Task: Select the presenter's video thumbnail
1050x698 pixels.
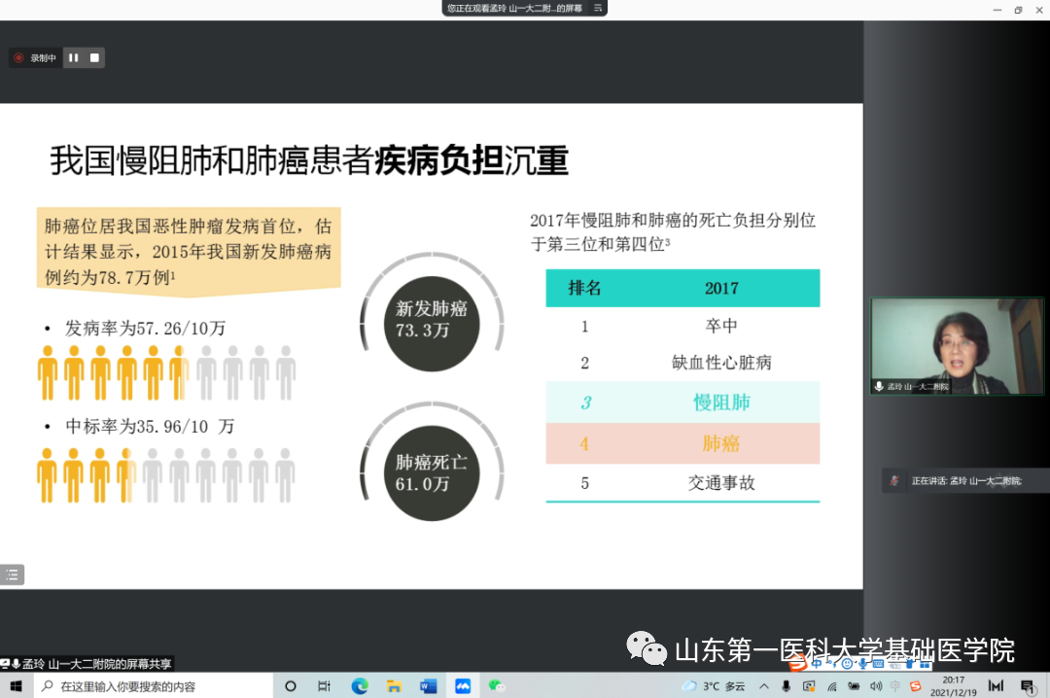Action: click(x=957, y=346)
